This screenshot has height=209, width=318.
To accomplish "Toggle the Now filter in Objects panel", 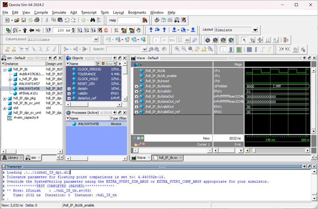I will [107, 64].
